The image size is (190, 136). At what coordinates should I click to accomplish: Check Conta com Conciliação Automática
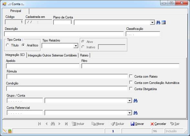coord(131,83)
